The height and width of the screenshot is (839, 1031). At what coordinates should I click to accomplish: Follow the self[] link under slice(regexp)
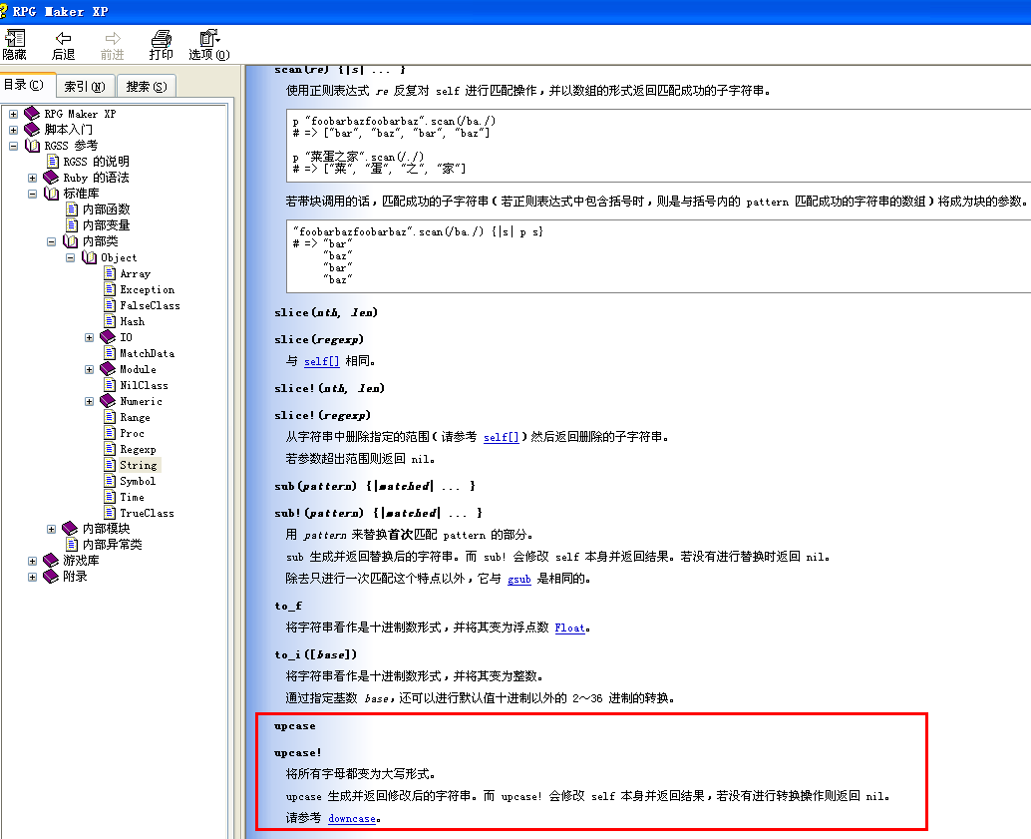click(x=321, y=361)
